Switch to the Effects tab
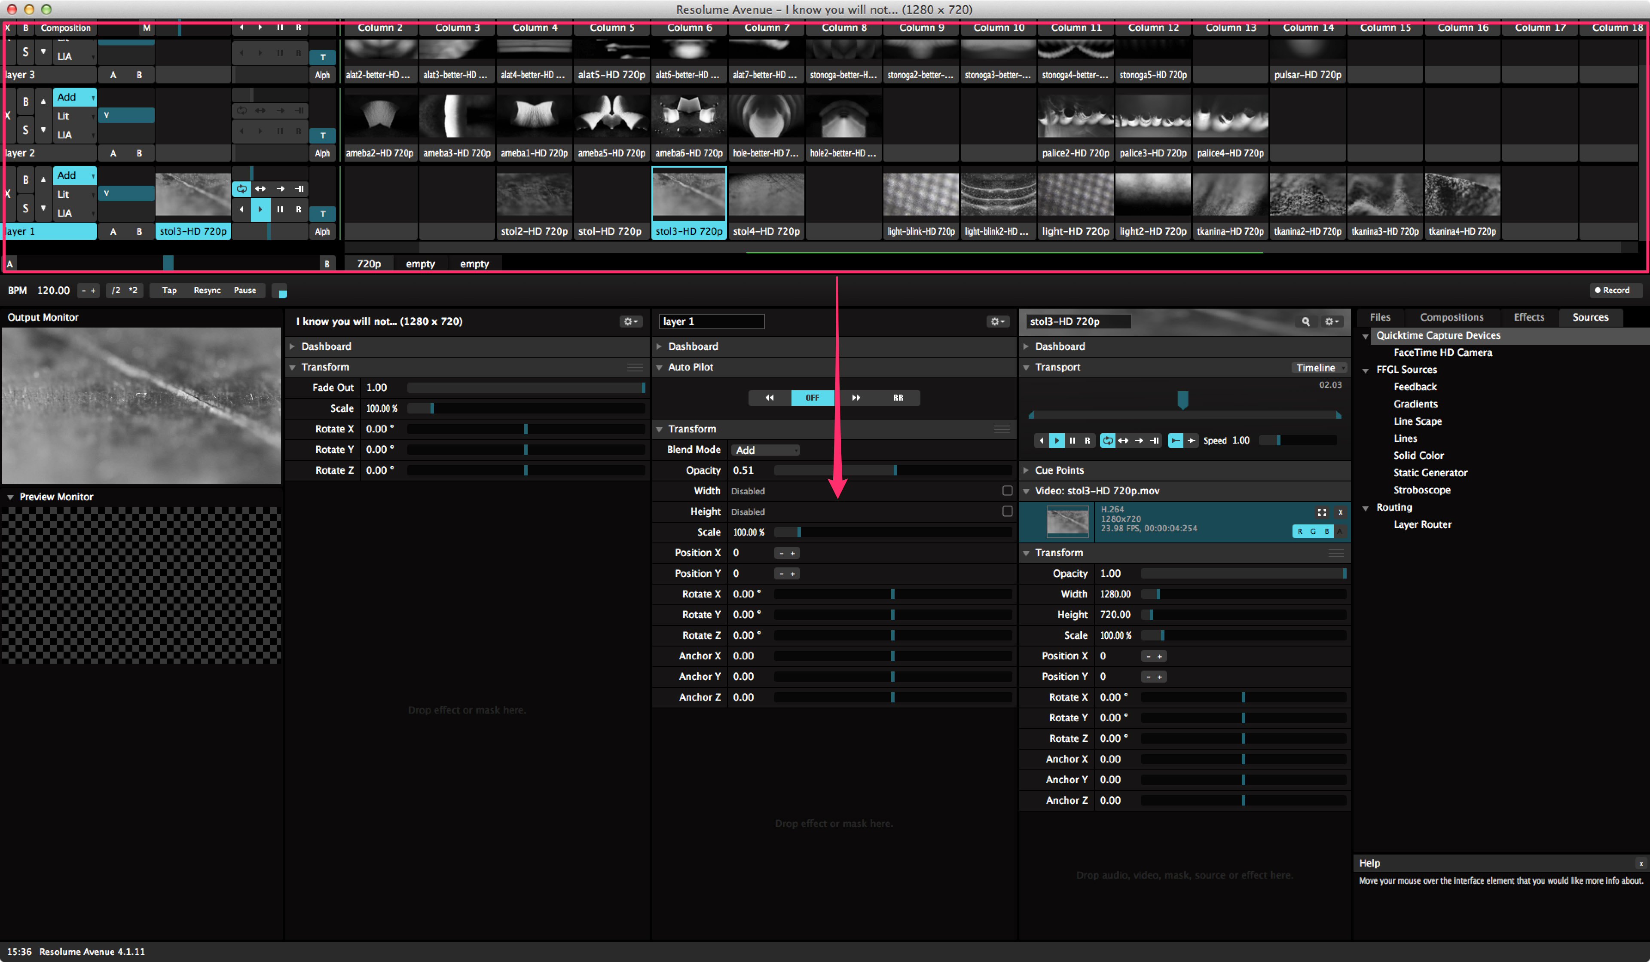This screenshot has width=1650, height=962. pyautogui.click(x=1528, y=317)
